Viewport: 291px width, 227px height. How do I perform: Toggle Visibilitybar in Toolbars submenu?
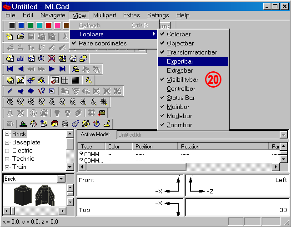(193, 80)
